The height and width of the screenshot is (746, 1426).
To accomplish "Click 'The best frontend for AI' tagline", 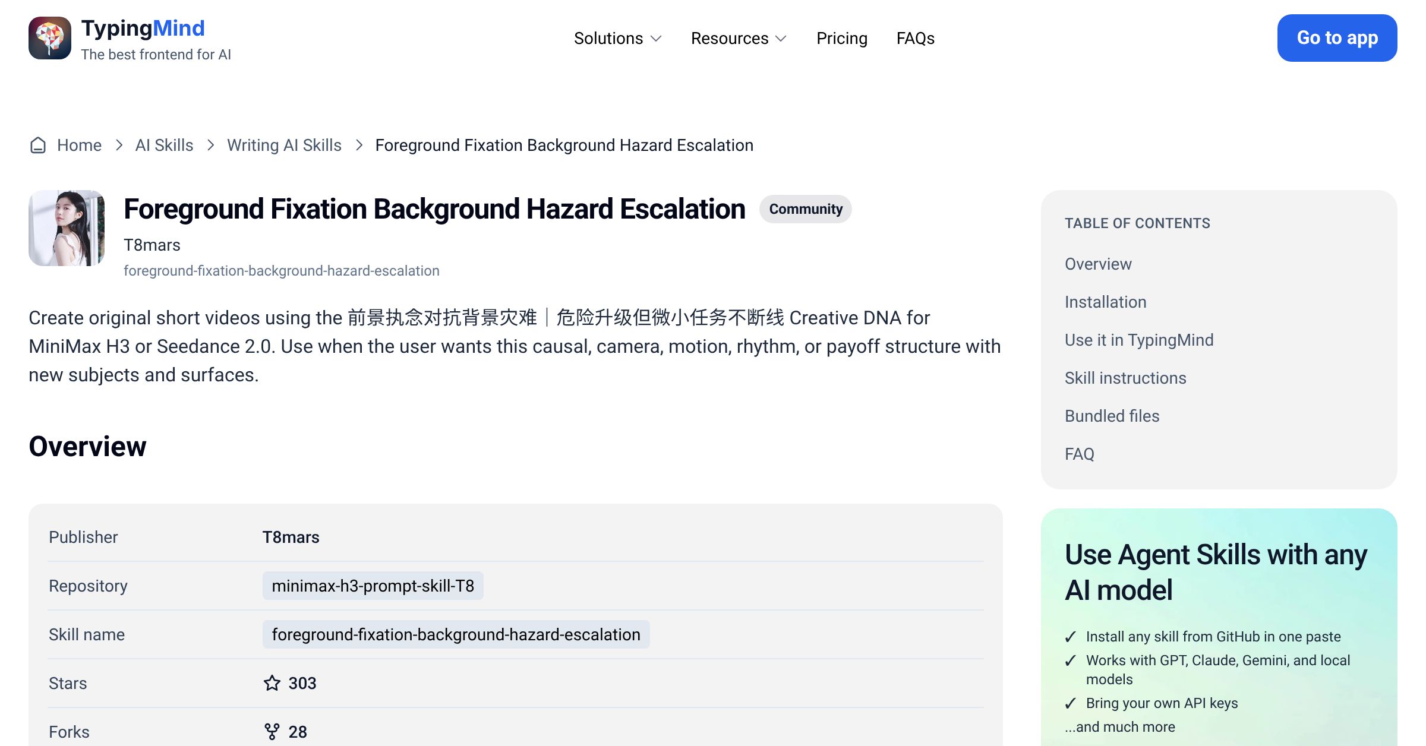I will 156,55.
